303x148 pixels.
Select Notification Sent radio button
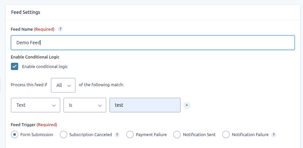point(177,134)
